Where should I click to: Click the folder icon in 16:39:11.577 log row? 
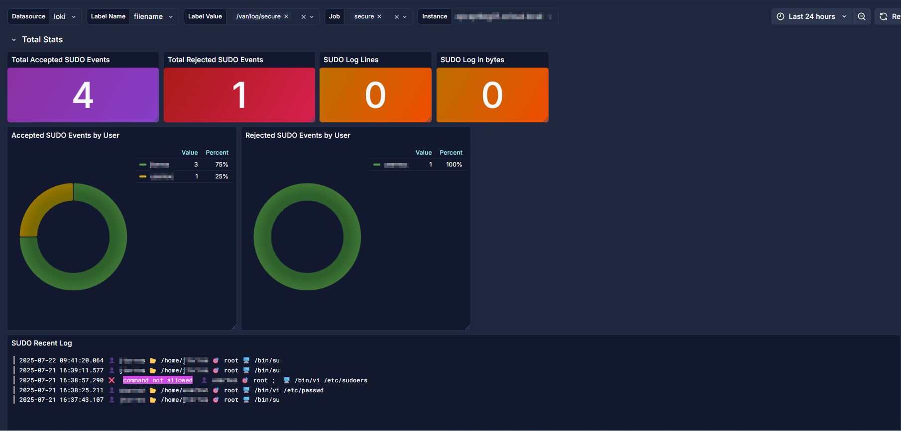pyautogui.click(x=153, y=370)
